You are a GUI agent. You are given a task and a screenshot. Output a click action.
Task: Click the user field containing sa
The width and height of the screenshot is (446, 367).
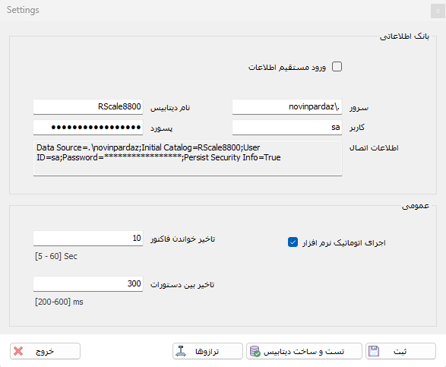(287, 127)
